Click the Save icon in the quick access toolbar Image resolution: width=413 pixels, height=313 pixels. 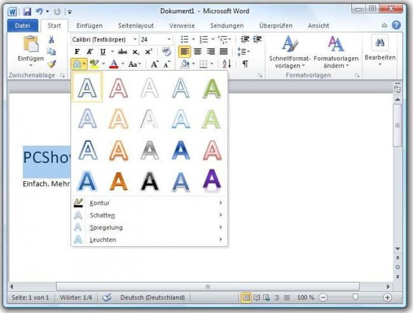click(27, 11)
